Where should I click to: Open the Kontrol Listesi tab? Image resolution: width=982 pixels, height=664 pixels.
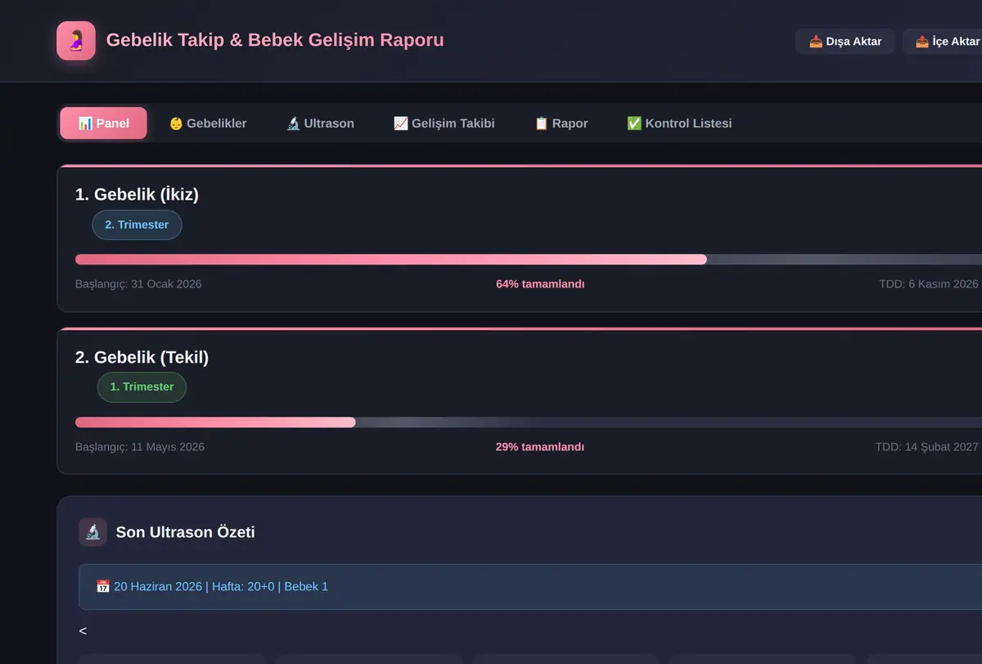pos(679,124)
